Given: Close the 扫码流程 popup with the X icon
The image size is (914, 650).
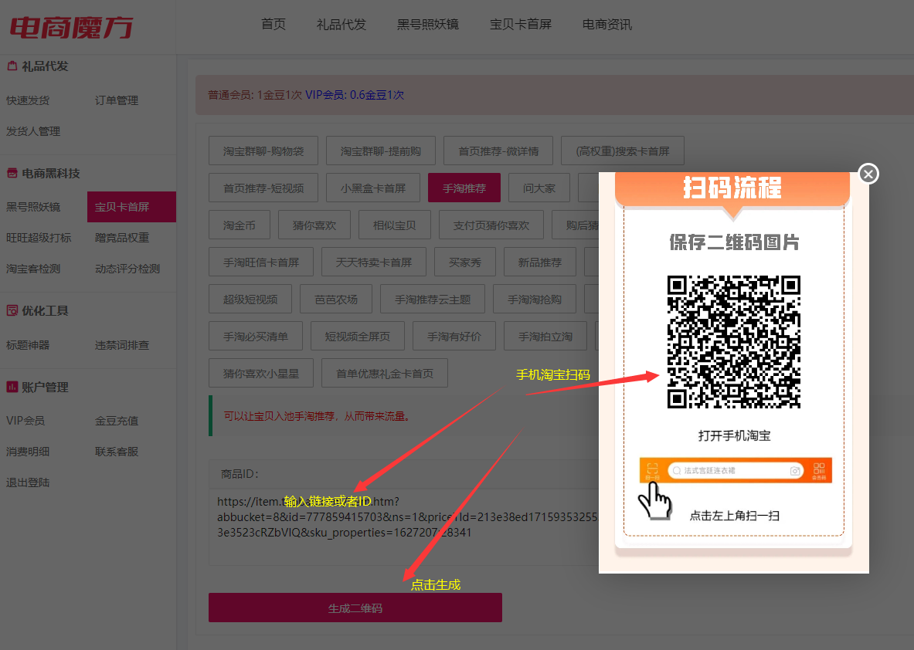Looking at the screenshot, I should (868, 174).
